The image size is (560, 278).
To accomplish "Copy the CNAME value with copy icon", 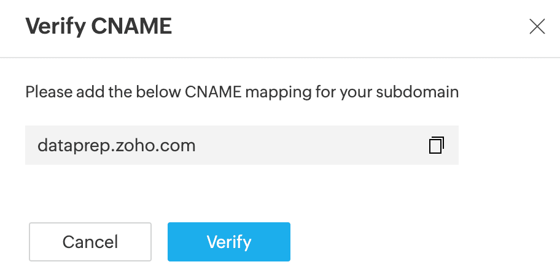I will click(x=436, y=145).
